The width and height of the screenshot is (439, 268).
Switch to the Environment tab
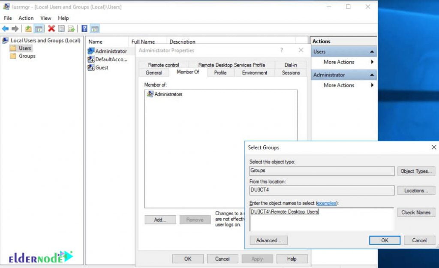pos(255,73)
